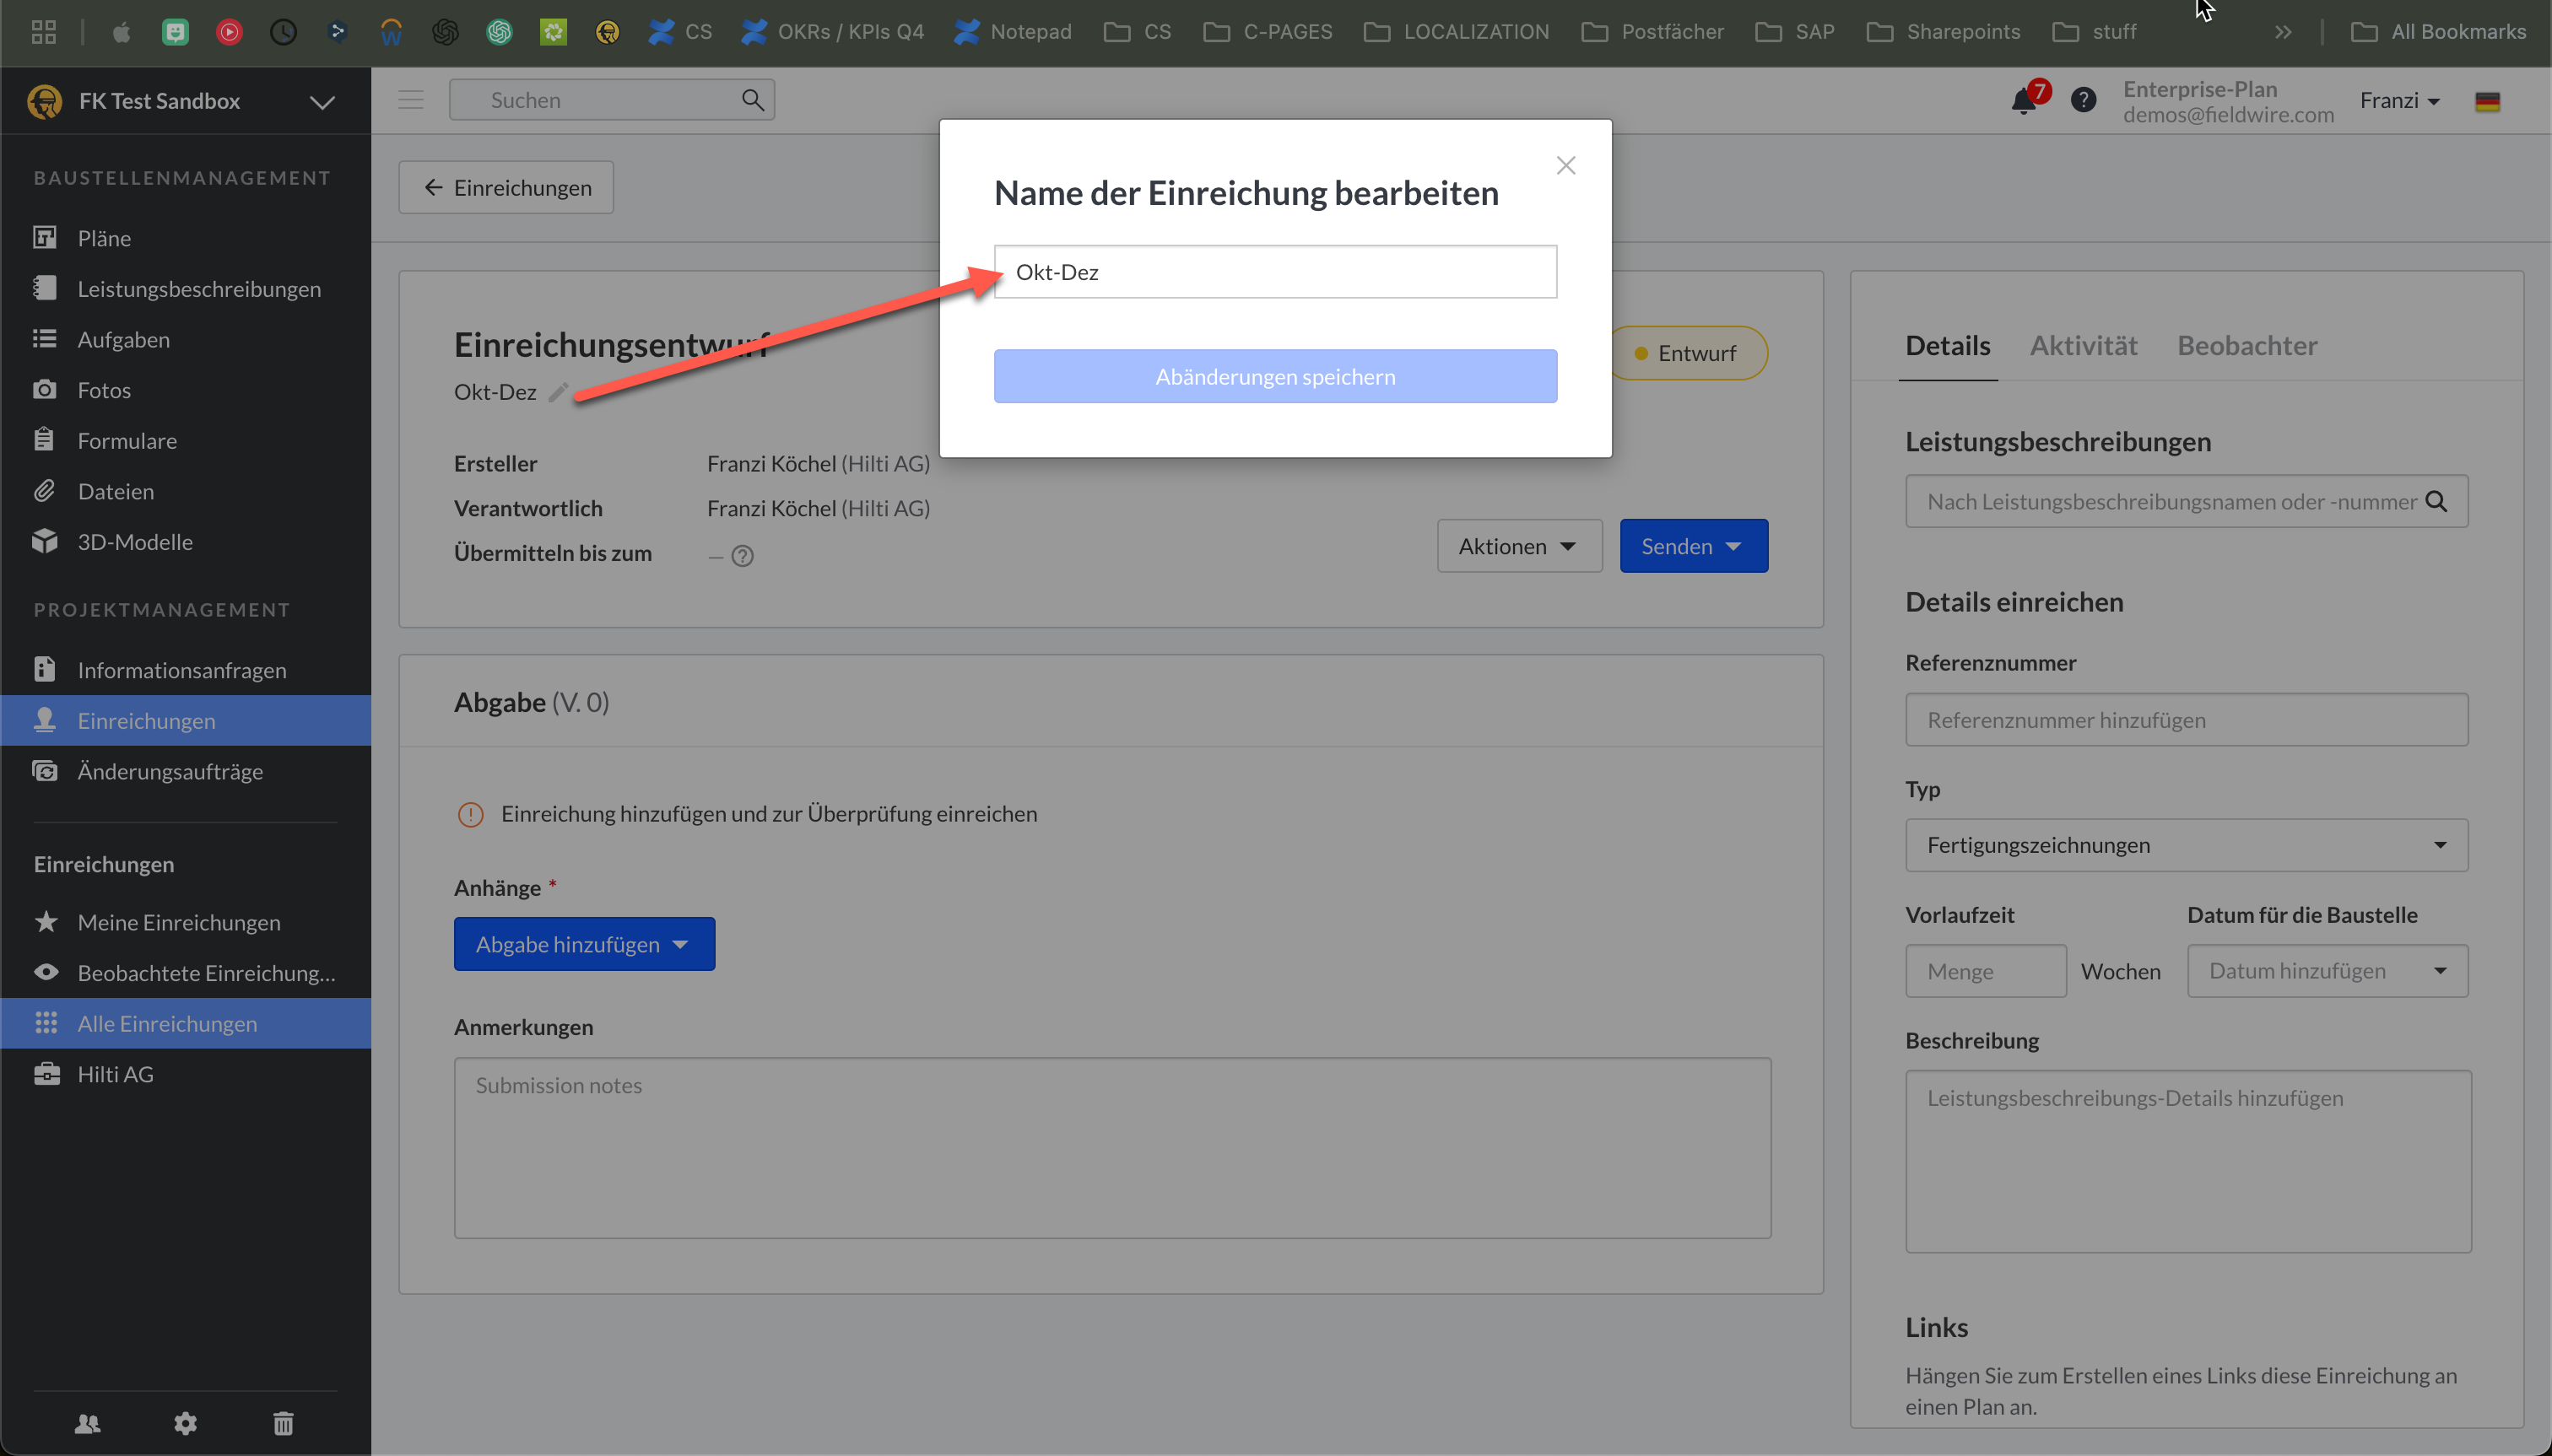Open the trash bin icon
Screen dimensions: 2552x1456
[x=283, y=1423]
